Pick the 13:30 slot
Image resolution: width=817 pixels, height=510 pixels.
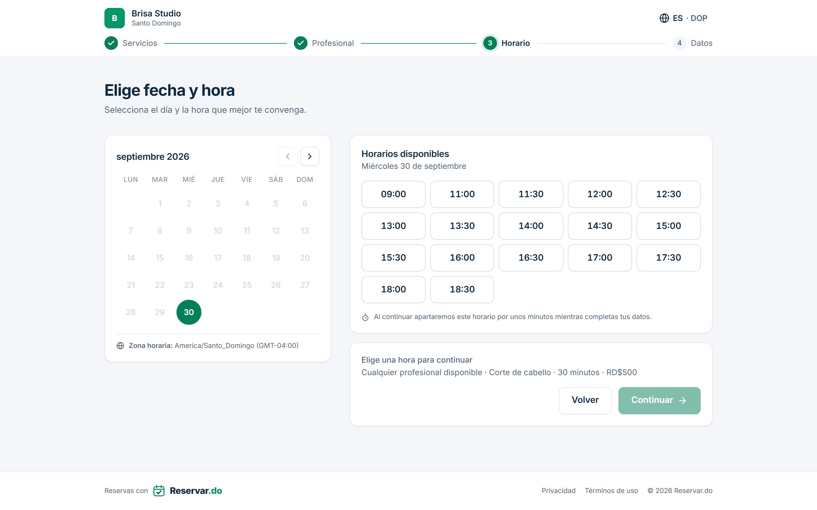pyautogui.click(x=462, y=226)
